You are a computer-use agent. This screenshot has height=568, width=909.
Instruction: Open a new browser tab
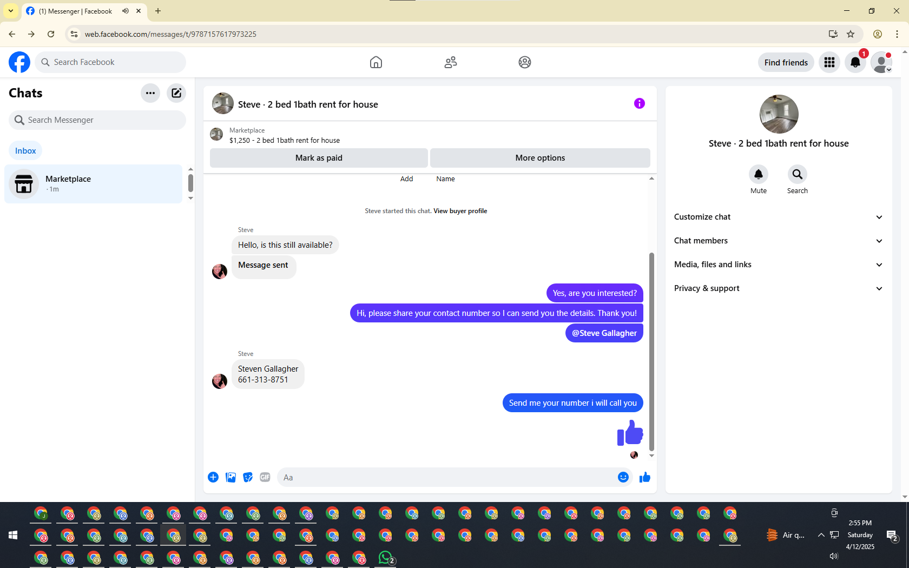click(x=158, y=11)
